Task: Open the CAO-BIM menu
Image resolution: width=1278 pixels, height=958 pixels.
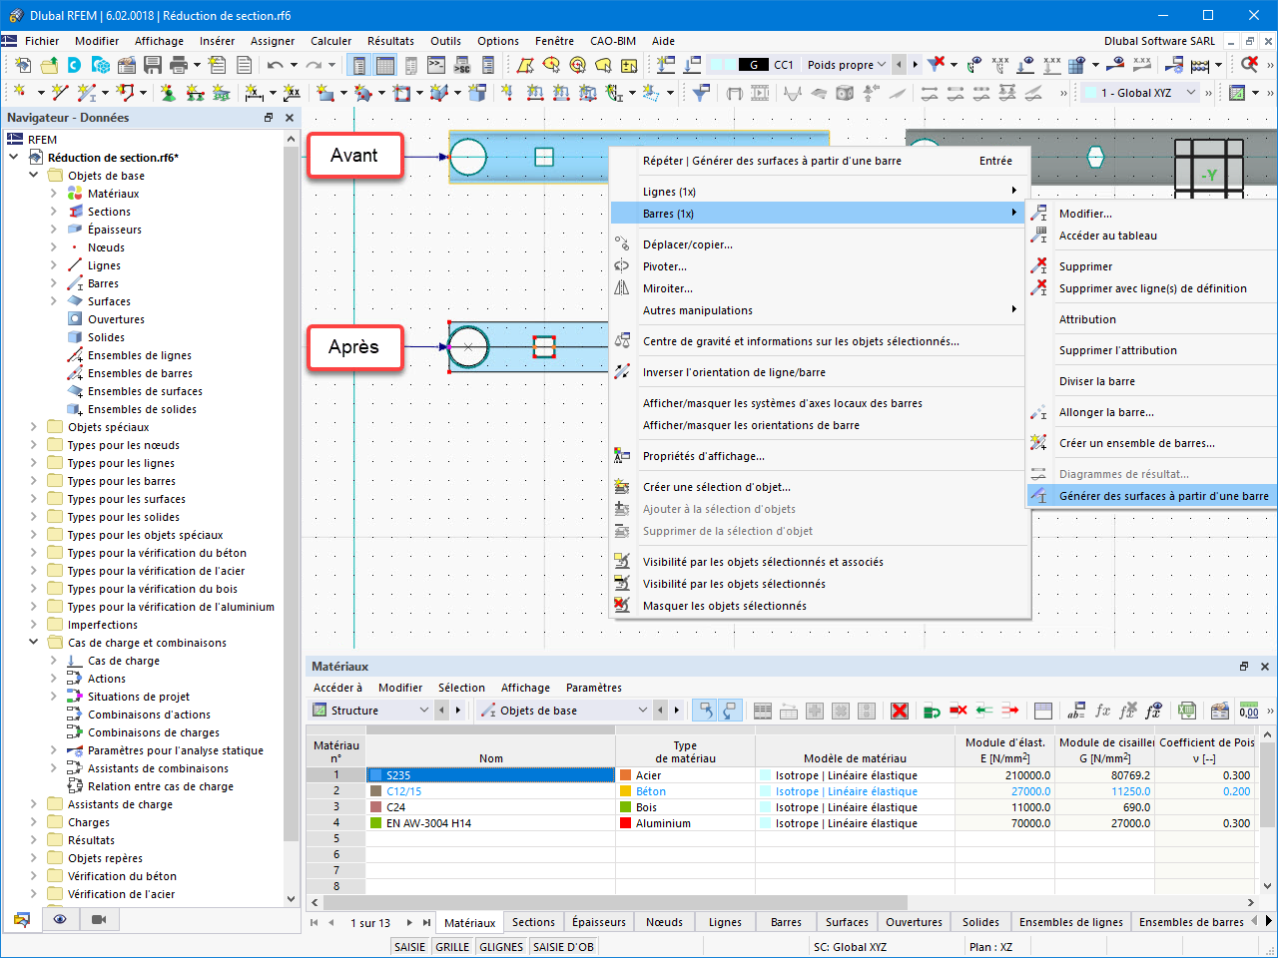Action: [x=613, y=41]
